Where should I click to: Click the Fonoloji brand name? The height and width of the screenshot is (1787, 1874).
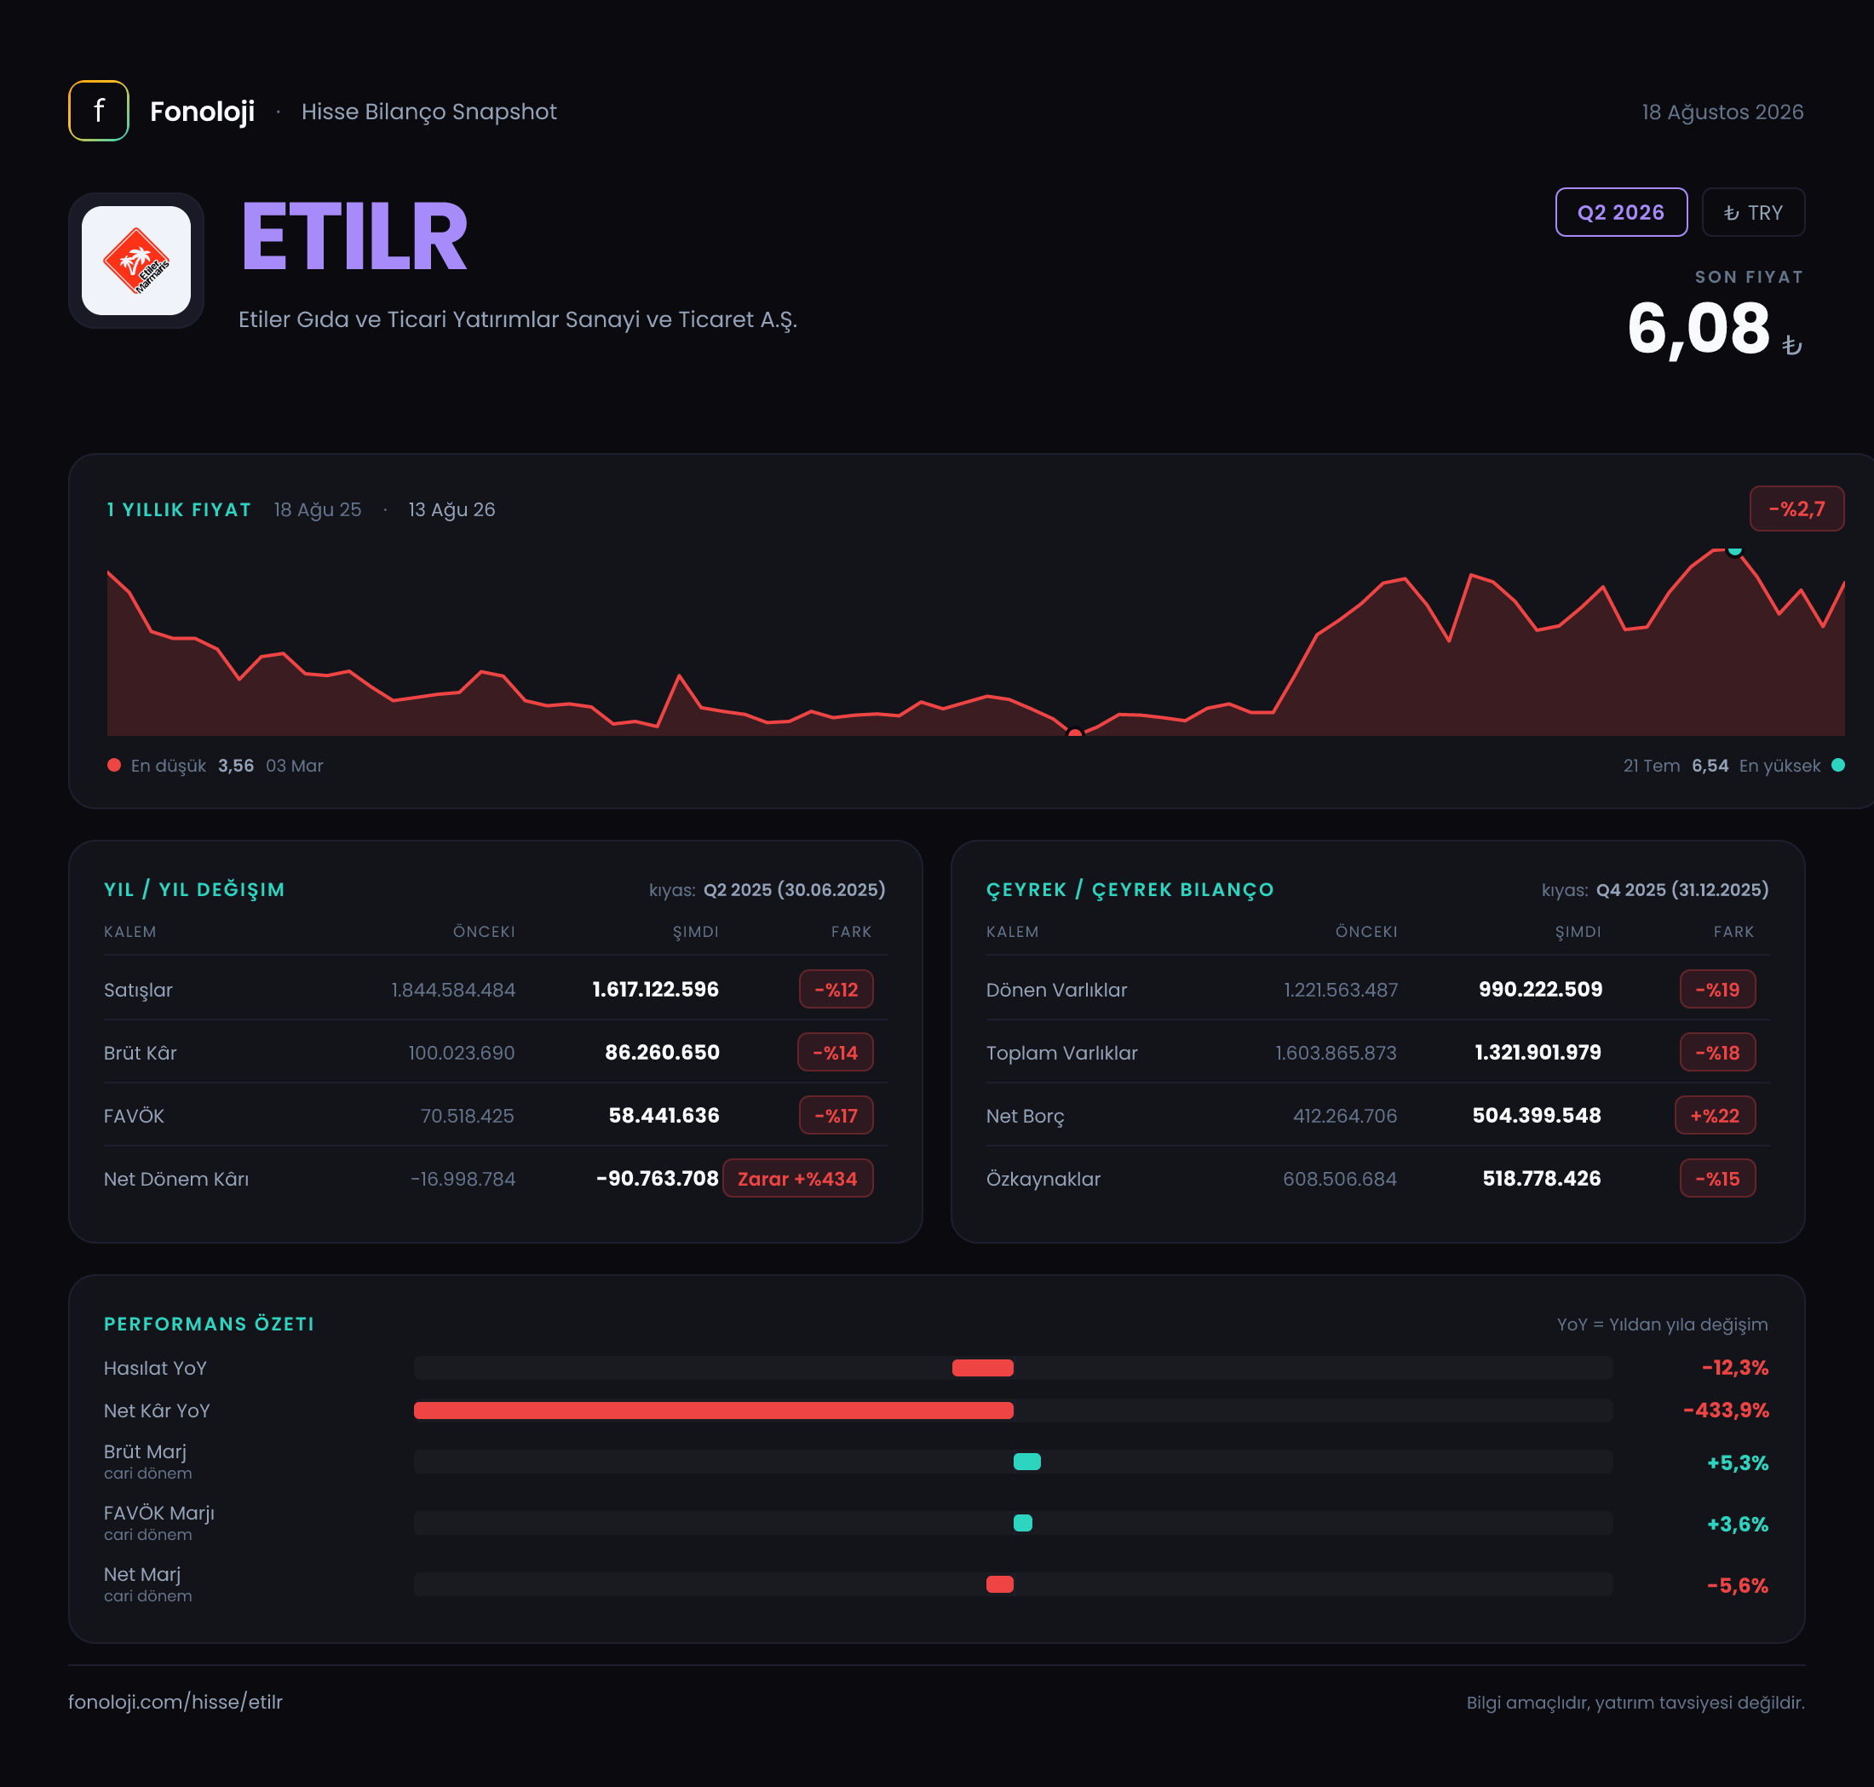coord(202,112)
